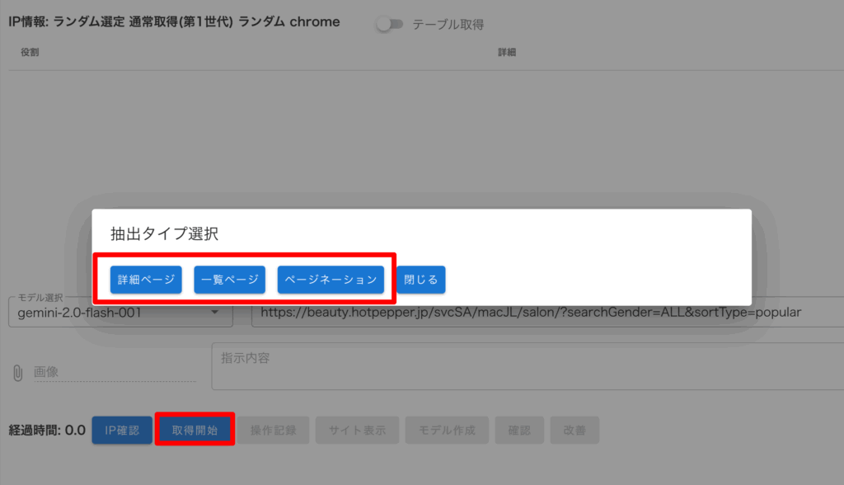Screen dimensions: 844x485
Task: Toggle the テーブル取得 switch
Action: [389, 24]
